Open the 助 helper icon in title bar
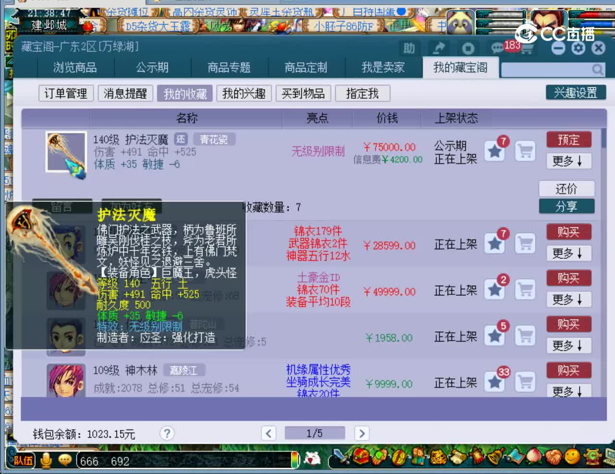Screen dimensions: 615x474 [x=409, y=48]
